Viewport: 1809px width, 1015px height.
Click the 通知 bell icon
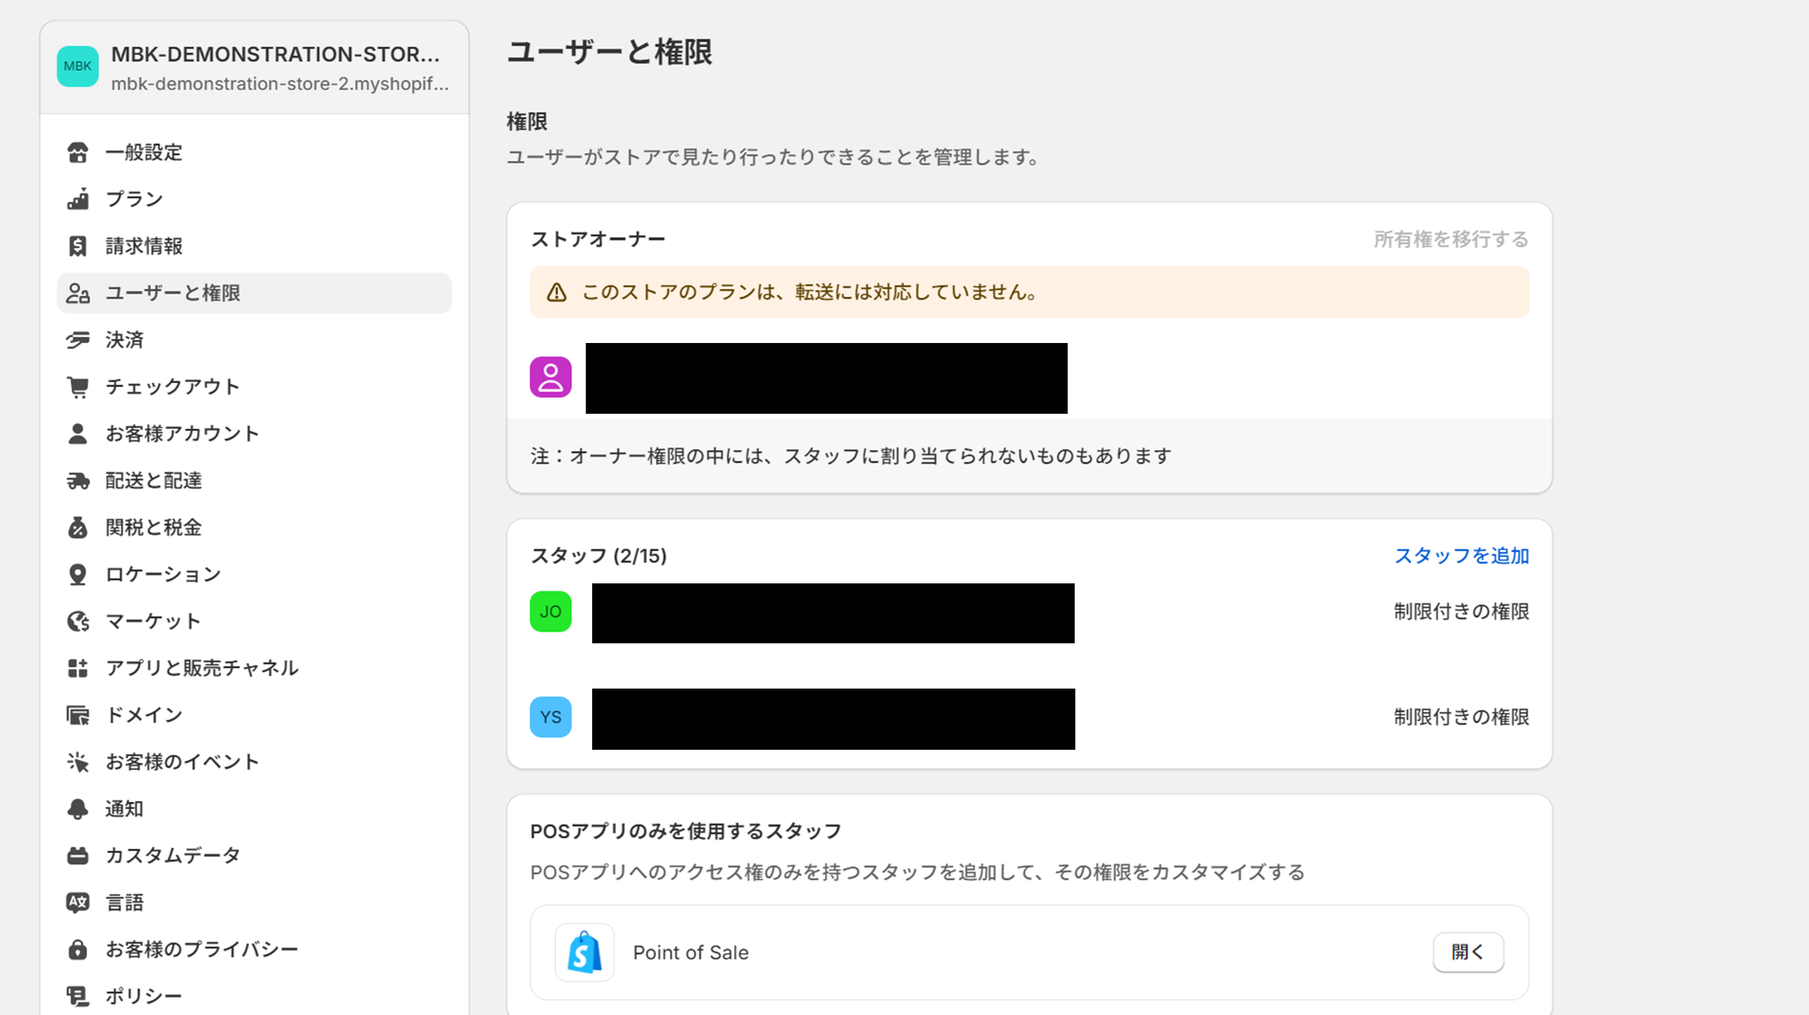77,809
